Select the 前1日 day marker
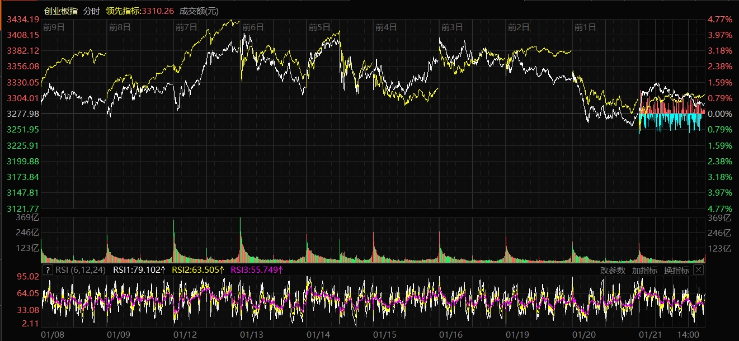The image size is (739, 341). click(x=585, y=27)
